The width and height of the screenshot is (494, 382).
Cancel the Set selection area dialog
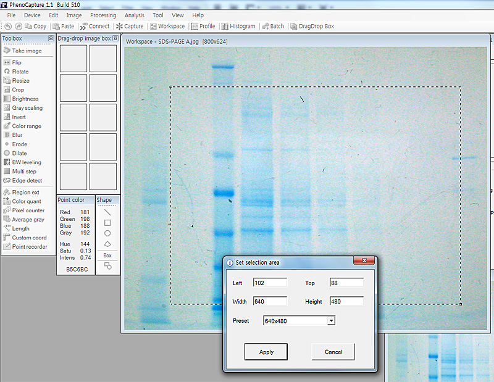333,352
